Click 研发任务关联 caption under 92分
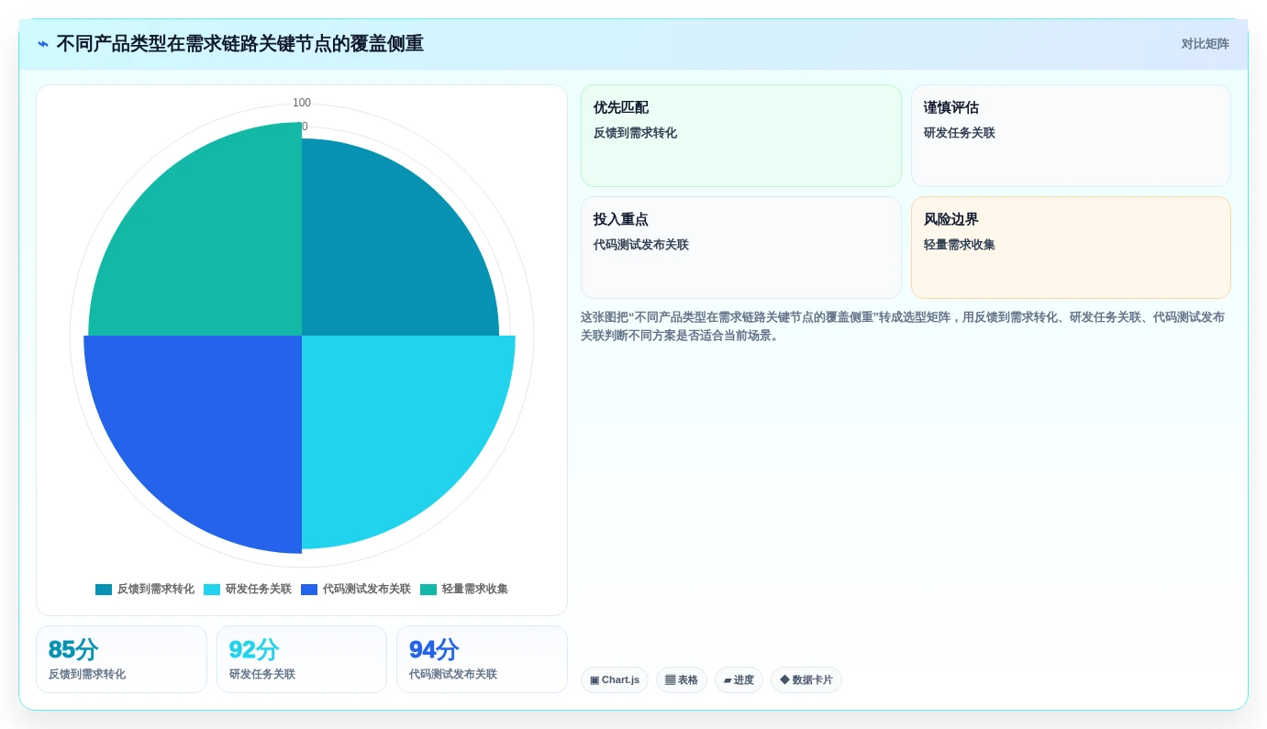 [262, 674]
